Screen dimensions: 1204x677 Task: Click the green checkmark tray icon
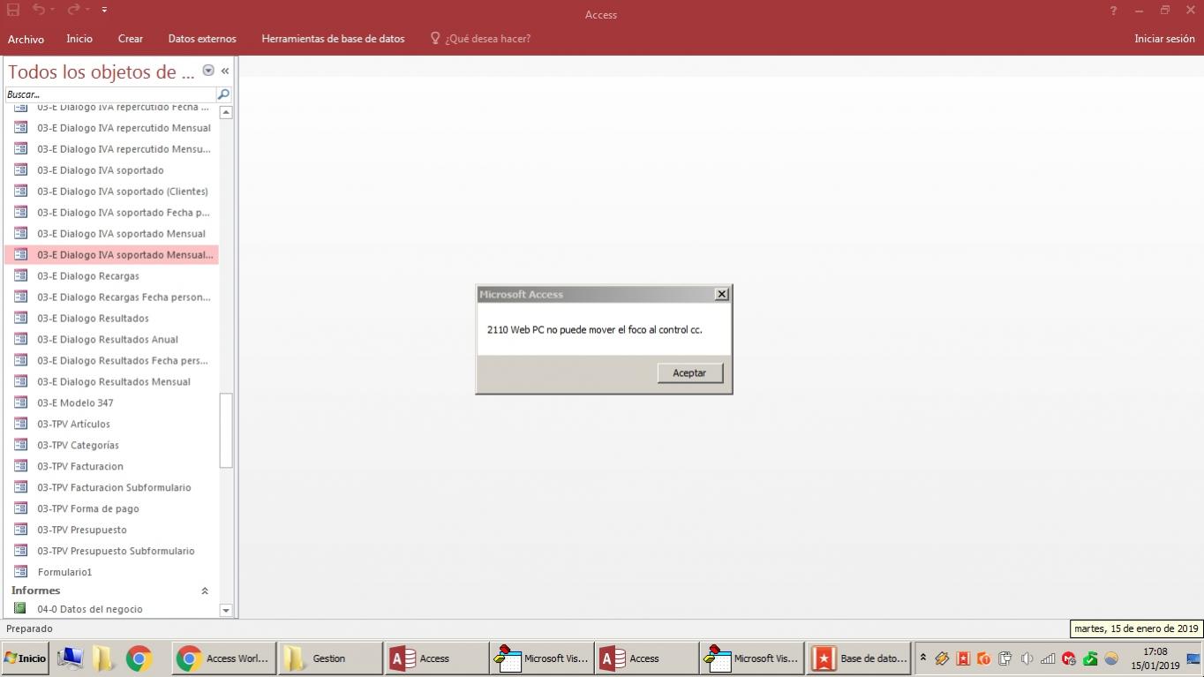(1090, 658)
